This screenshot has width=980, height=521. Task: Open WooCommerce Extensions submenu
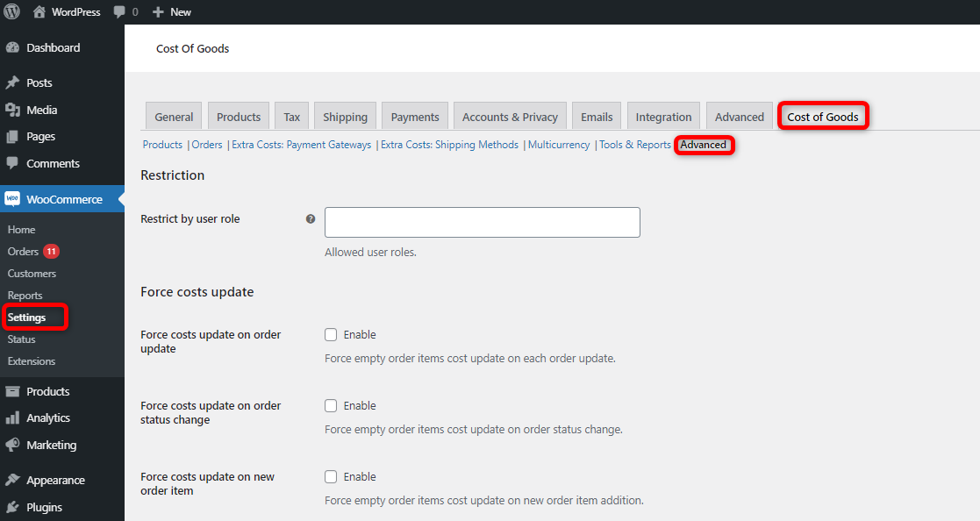tap(32, 361)
